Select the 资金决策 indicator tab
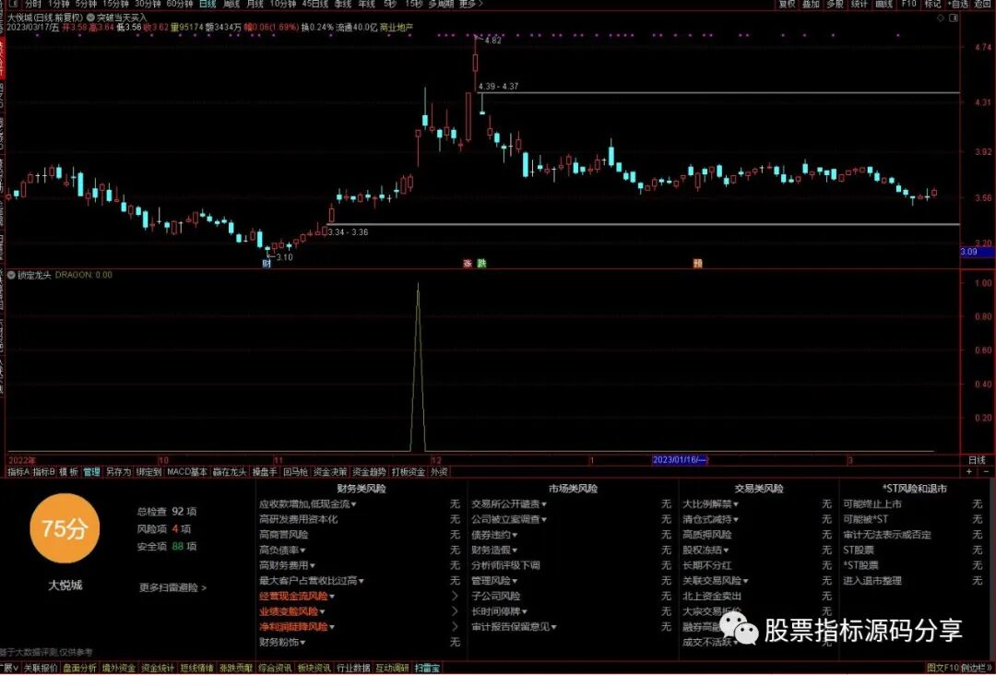The image size is (996, 675). point(331,472)
